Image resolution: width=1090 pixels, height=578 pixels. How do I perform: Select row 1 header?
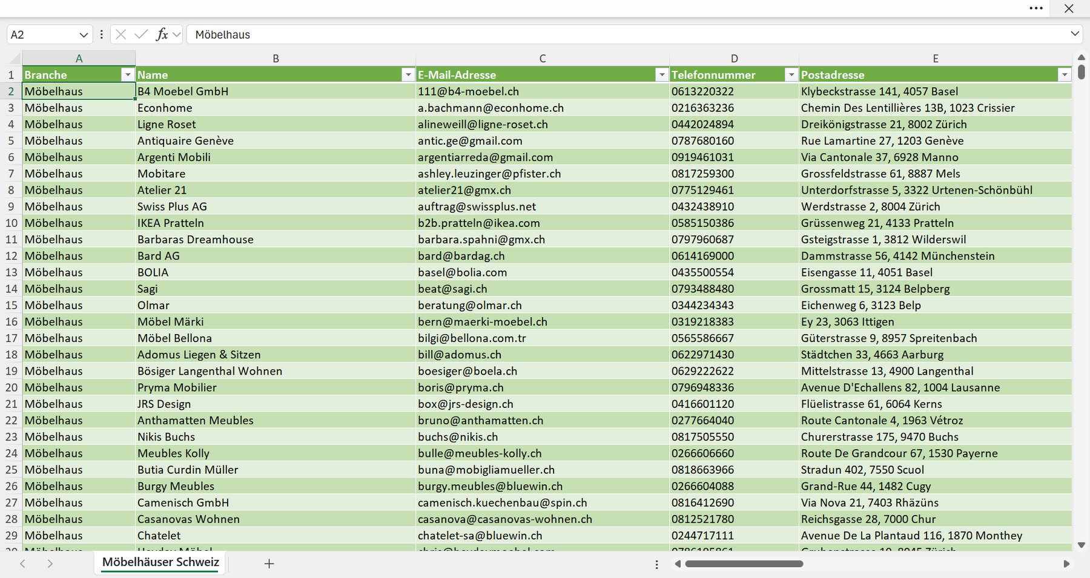coord(11,74)
